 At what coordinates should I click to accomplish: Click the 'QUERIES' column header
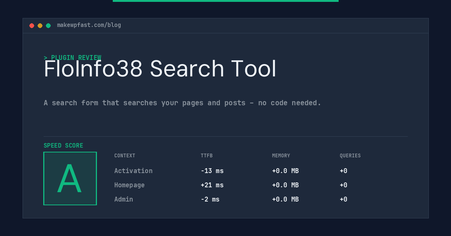pos(350,156)
